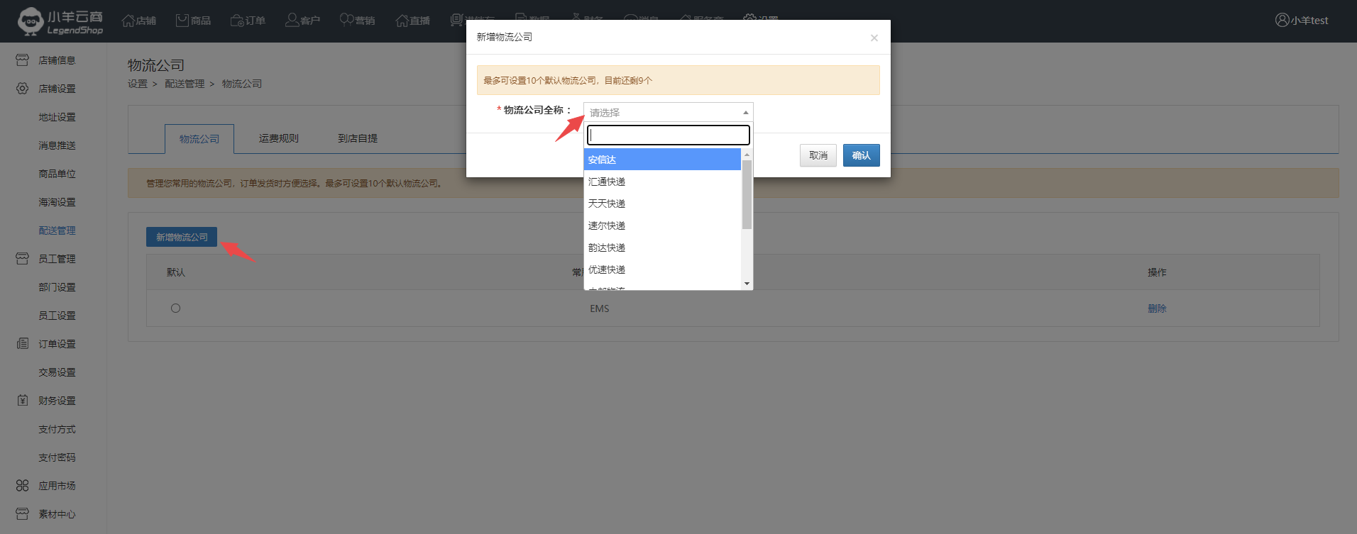Open the 直播 live broadcast icon
This screenshot has height=534, width=1357.
(x=402, y=21)
